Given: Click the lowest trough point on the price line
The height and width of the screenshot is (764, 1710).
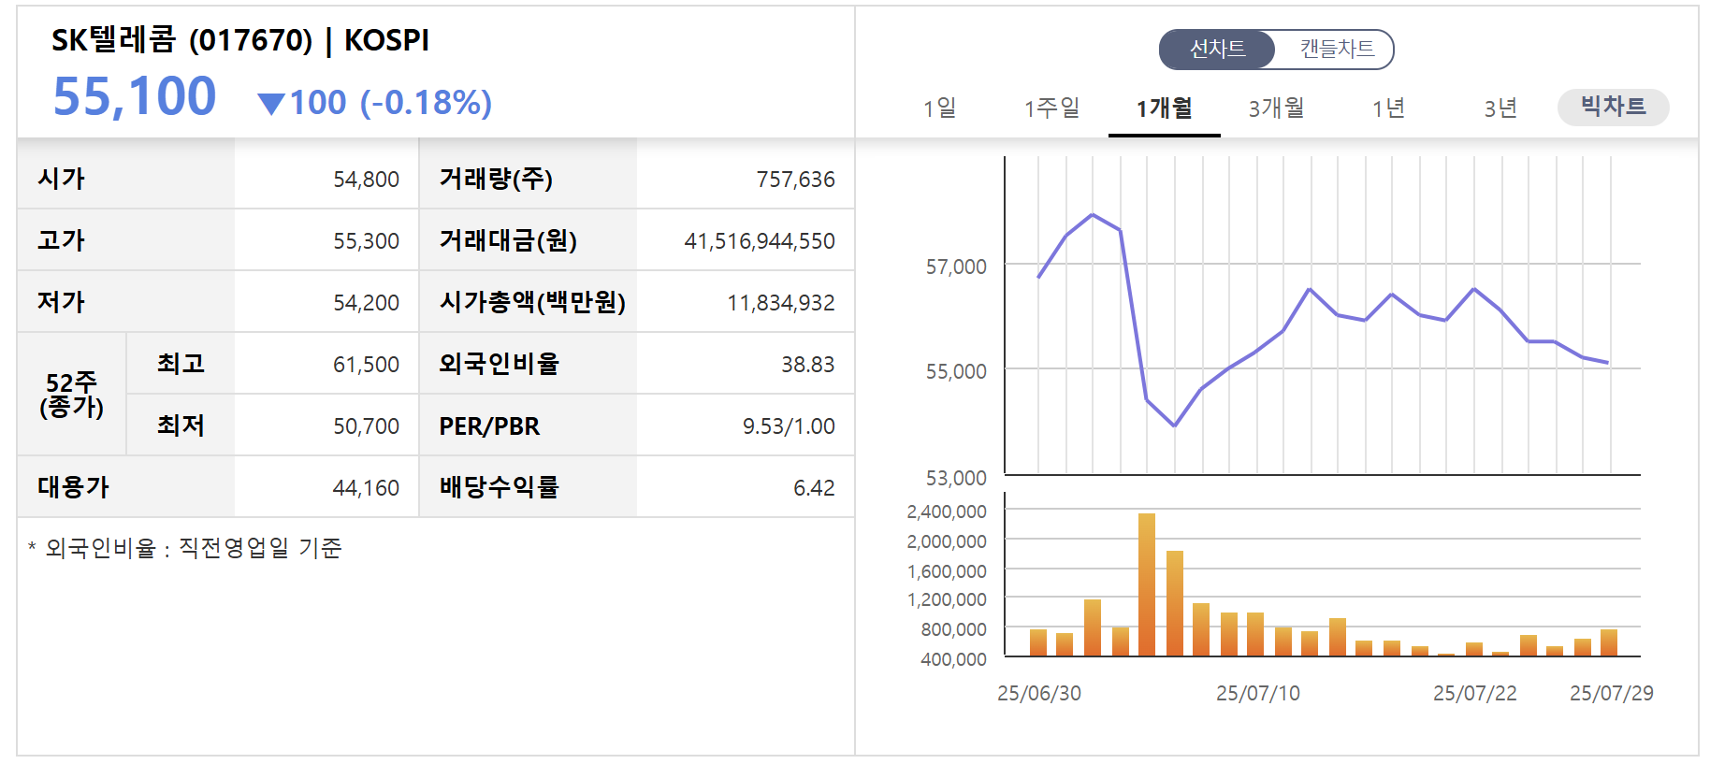Looking at the screenshot, I should (1175, 425).
